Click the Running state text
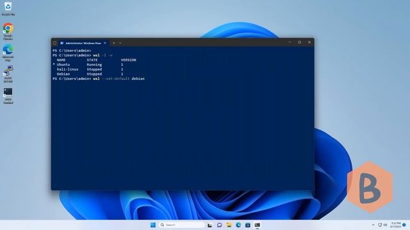410x230 pixels. tap(94, 65)
